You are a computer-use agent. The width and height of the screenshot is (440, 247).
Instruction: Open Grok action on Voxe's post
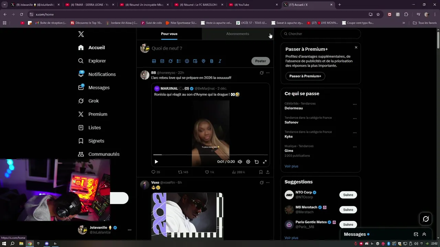262,183
